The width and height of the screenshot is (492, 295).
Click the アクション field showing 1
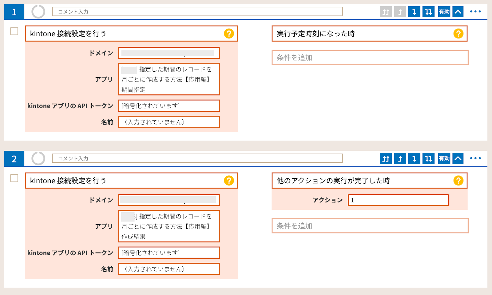tap(399, 200)
